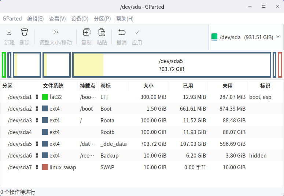This screenshot has width=284, height=196.
Task: Select the /dev/sda5 block in disk map
Action: coord(172,65)
